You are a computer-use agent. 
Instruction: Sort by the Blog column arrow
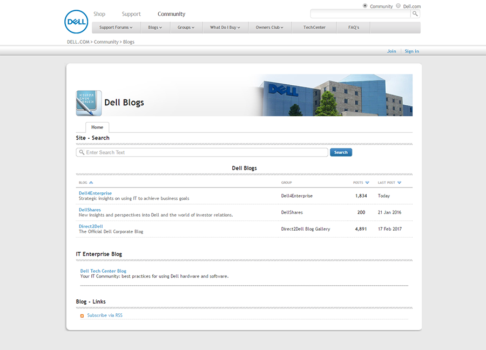pos(91,183)
